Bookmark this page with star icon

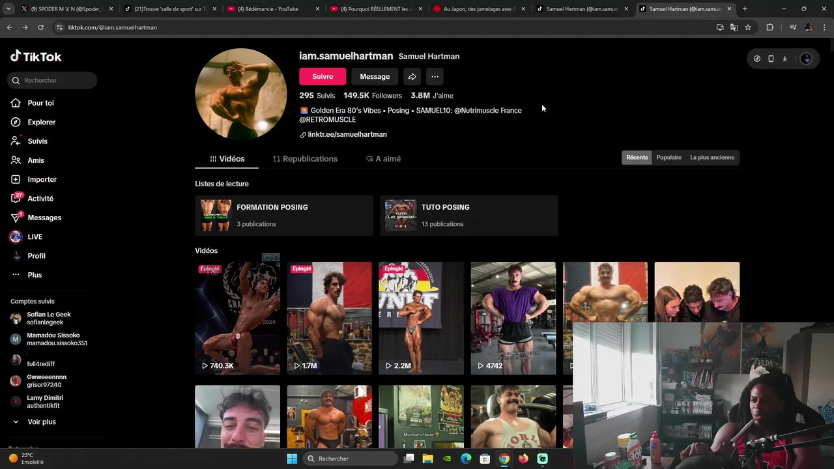[x=748, y=27]
